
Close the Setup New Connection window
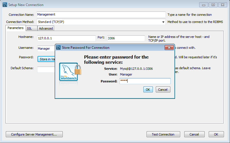tap(223, 5)
